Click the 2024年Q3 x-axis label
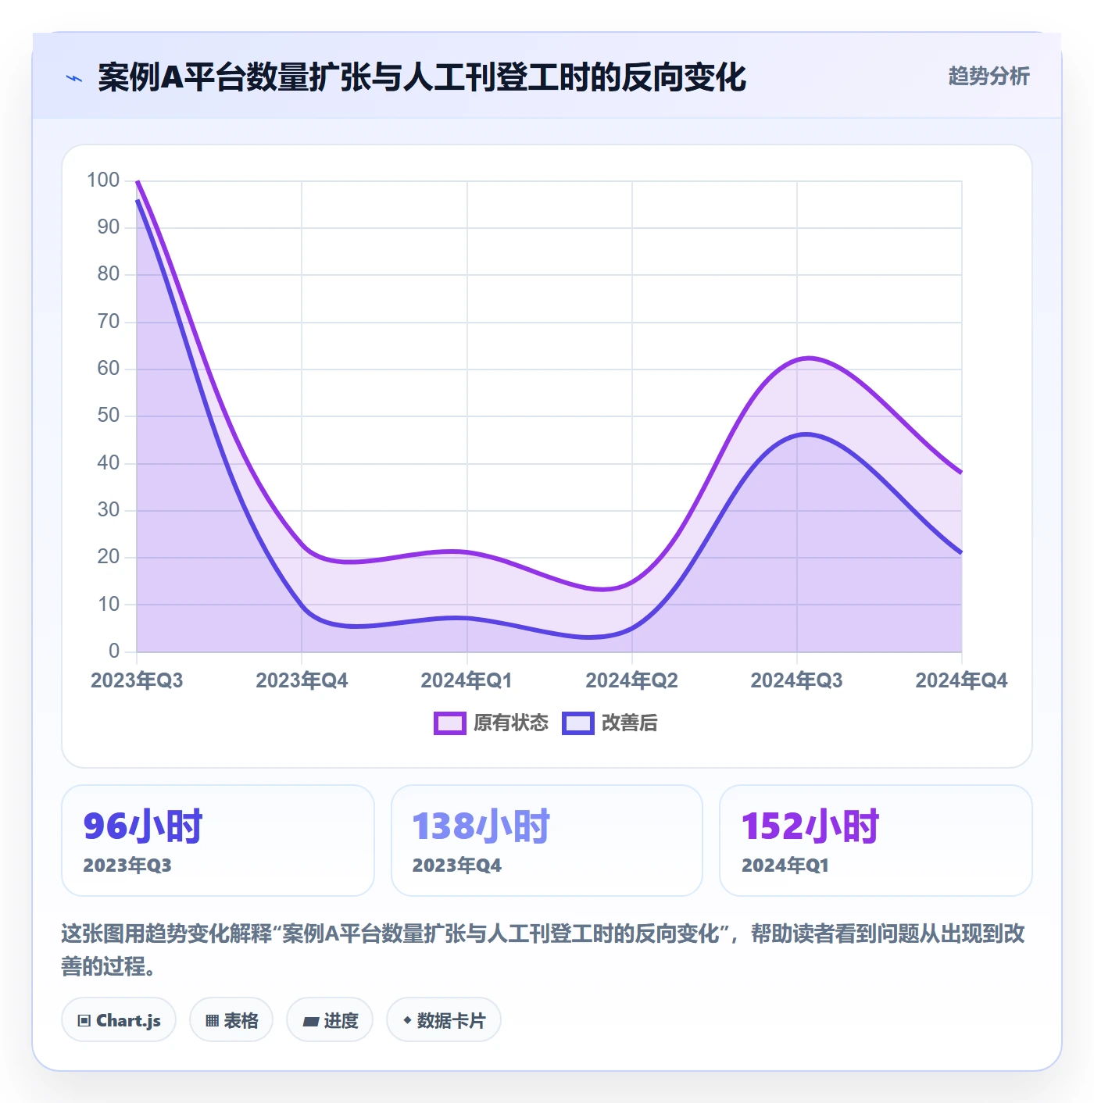 pos(796,680)
